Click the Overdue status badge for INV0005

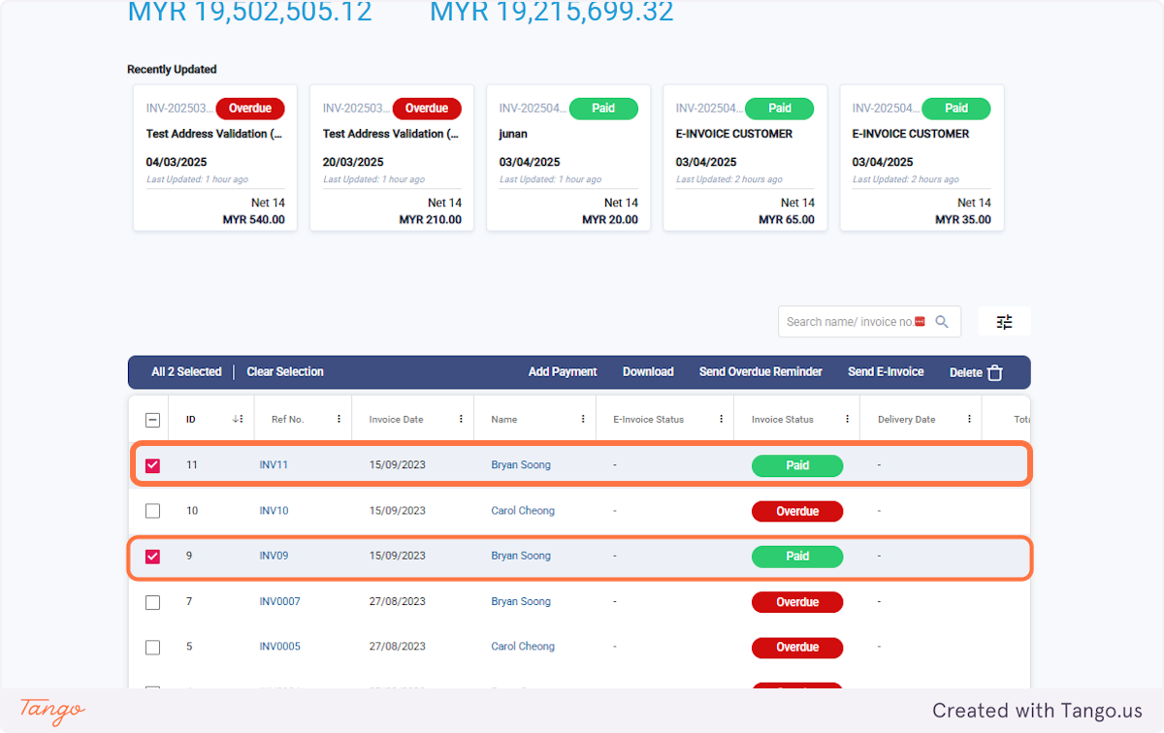pyautogui.click(x=797, y=647)
